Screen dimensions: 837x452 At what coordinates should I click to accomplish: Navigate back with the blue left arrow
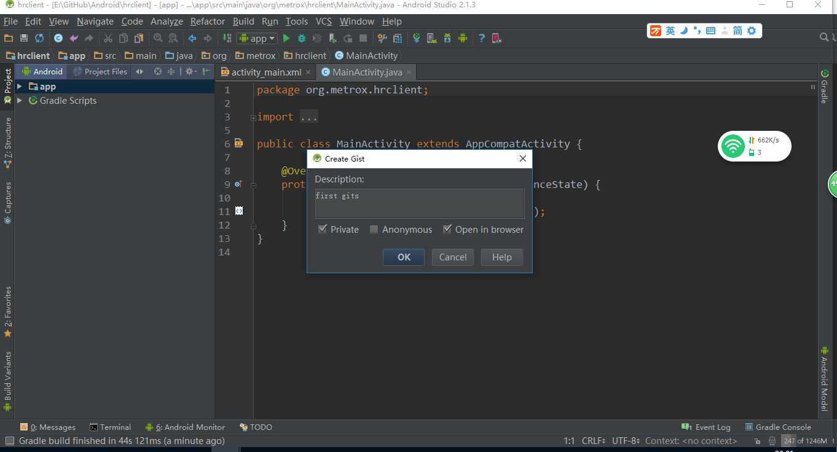coord(192,38)
